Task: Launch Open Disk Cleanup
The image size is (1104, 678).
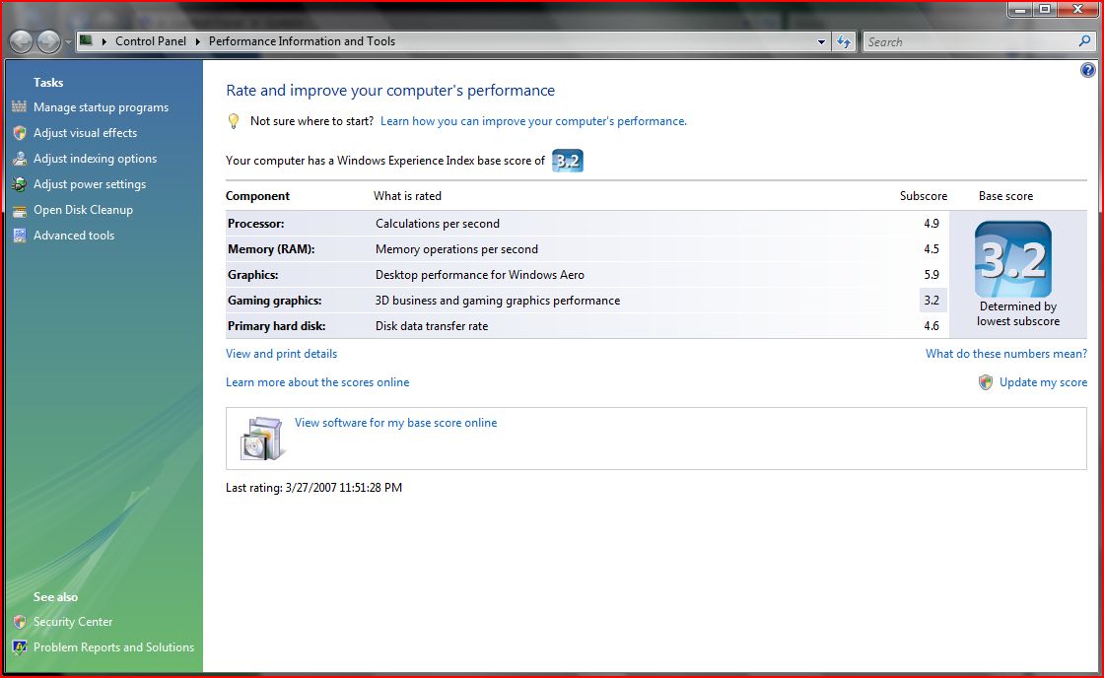Action: (x=83, y=210)
